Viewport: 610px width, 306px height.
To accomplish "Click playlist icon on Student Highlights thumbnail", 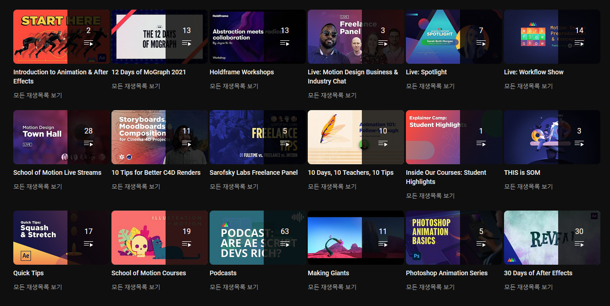I will pos(481,144).
